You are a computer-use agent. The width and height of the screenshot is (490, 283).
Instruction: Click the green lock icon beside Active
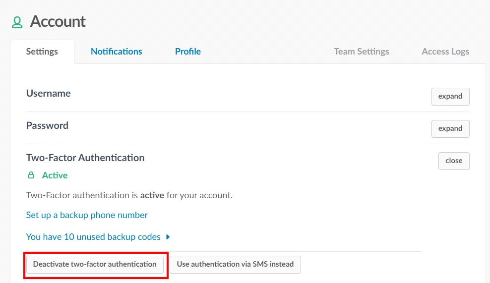[31, 175]
